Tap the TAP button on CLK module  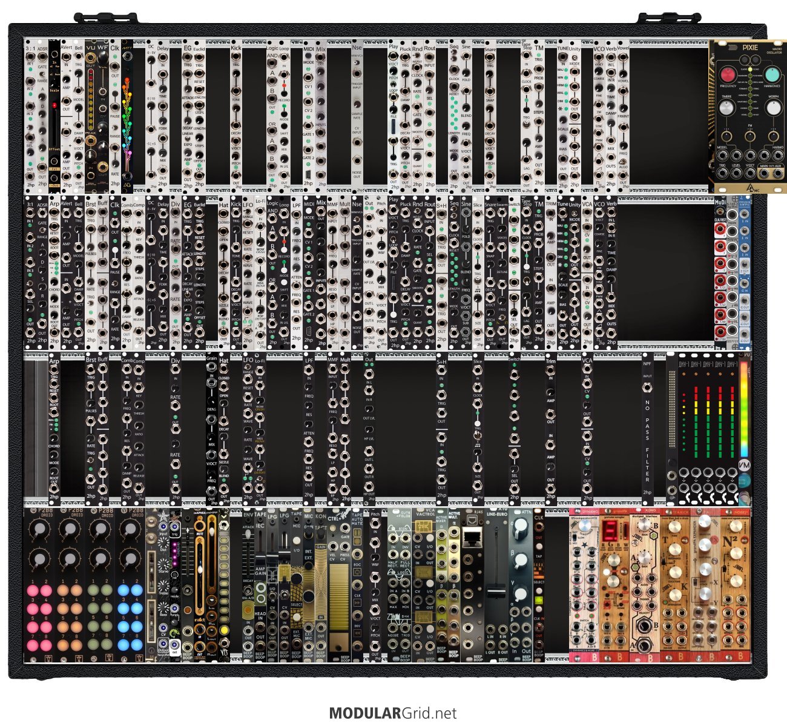539,546
